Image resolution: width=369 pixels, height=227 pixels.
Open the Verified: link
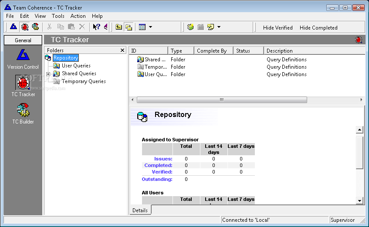tap(162, 172)
